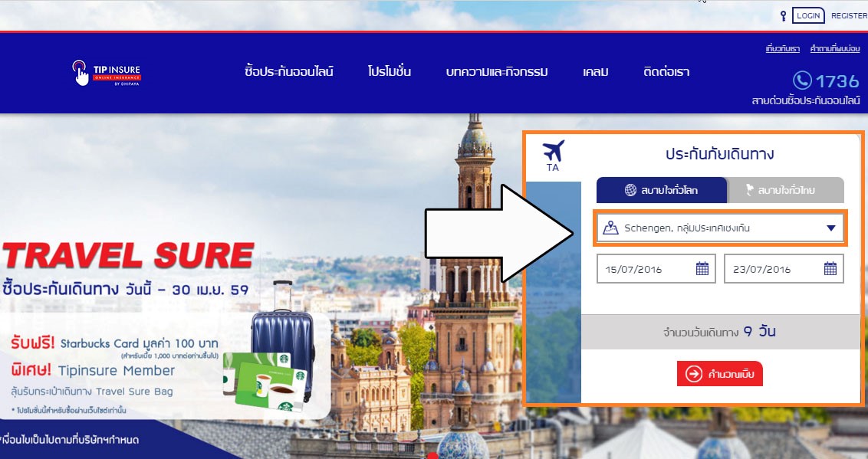Click the key icon beside LOGIN
Viewport: 868px width, 459px height.
pos(783,16)
